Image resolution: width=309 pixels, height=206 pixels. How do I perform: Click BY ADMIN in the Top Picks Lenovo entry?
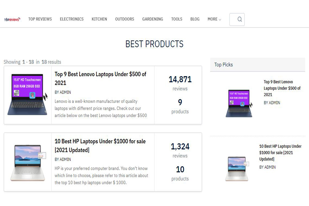point(272,102)
